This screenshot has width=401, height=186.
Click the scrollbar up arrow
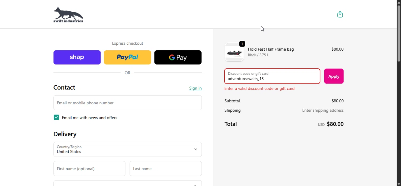pos(399,2)
